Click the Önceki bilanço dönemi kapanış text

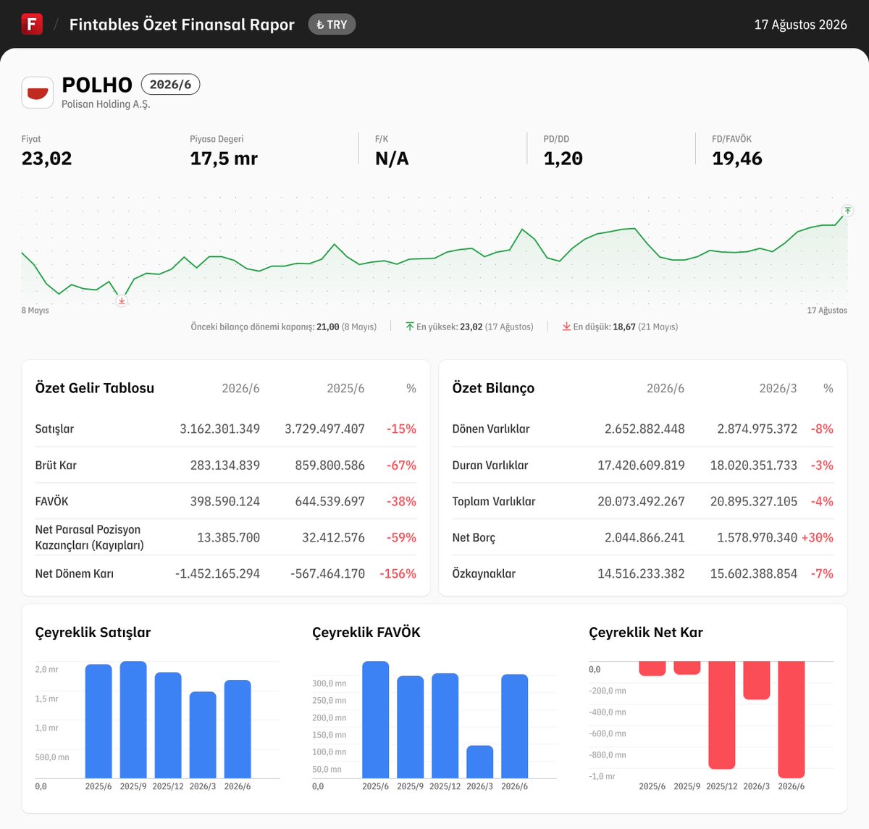tap(283, 327)
